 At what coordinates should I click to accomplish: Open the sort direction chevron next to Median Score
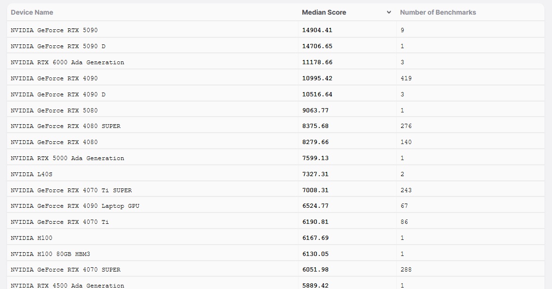[x=388, y=12]
